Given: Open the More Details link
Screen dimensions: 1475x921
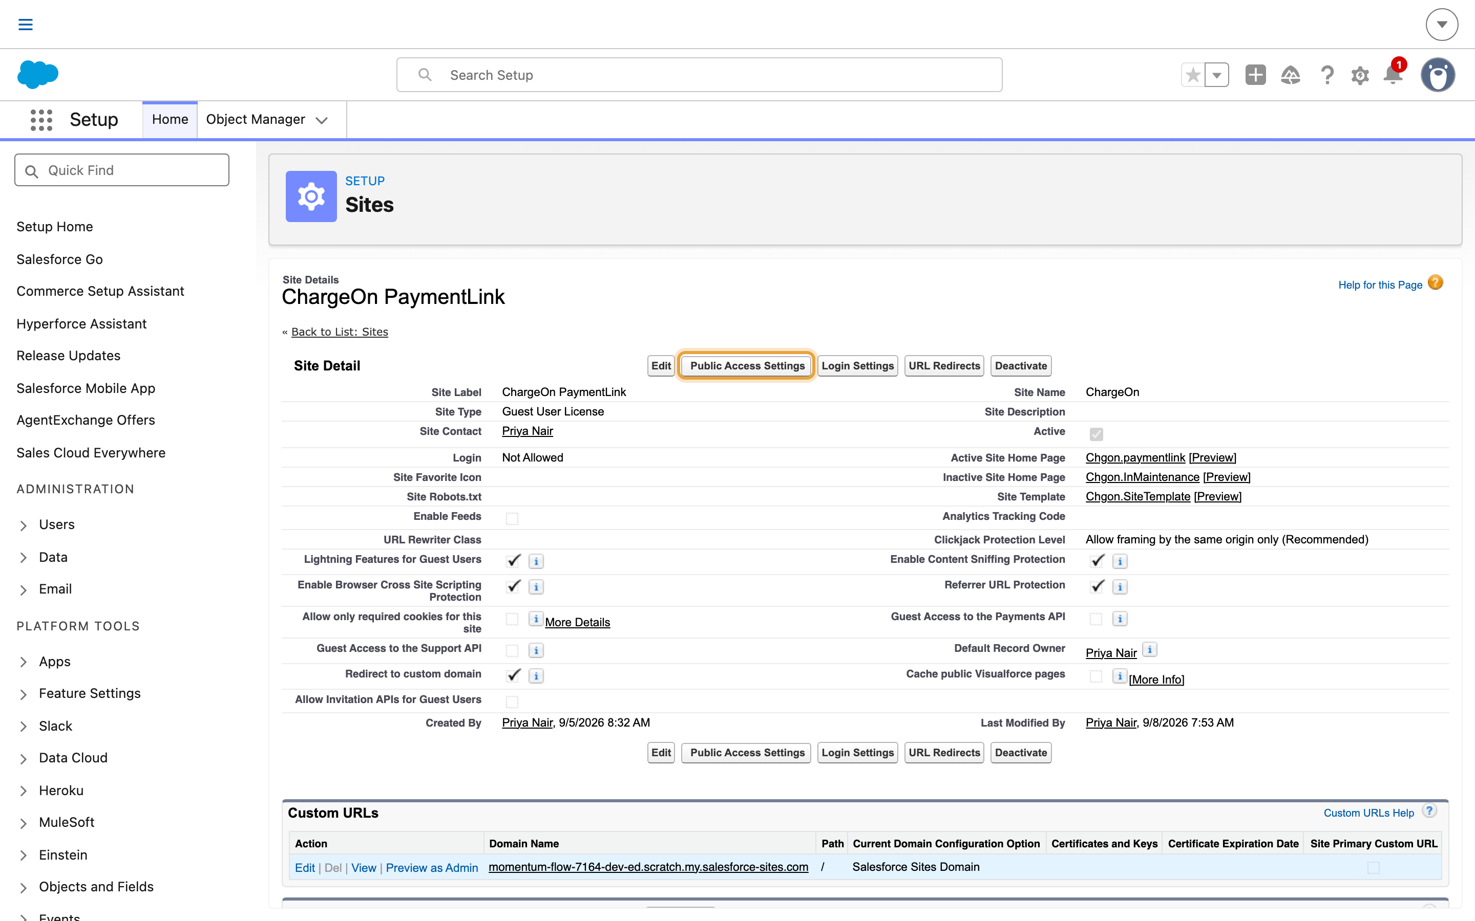Looking at the screenshot, I should (x=577, y=622).
